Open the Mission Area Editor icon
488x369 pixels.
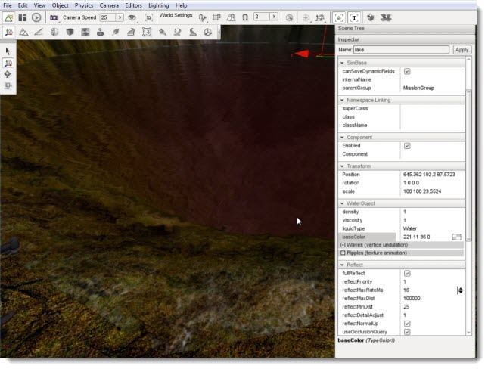click(x=147, y=32)
